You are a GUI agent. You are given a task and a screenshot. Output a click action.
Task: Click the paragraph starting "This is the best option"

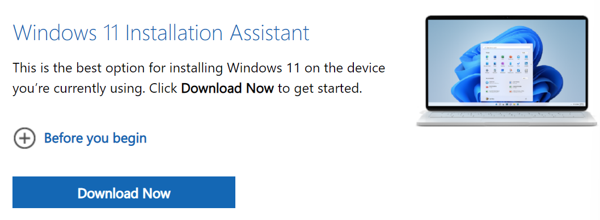point(199,79)
